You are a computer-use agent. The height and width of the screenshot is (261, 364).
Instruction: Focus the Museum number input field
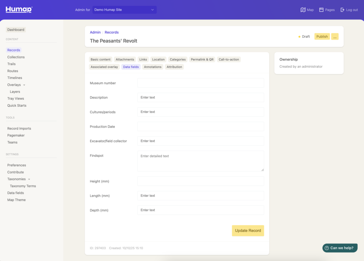click(200, 83)
